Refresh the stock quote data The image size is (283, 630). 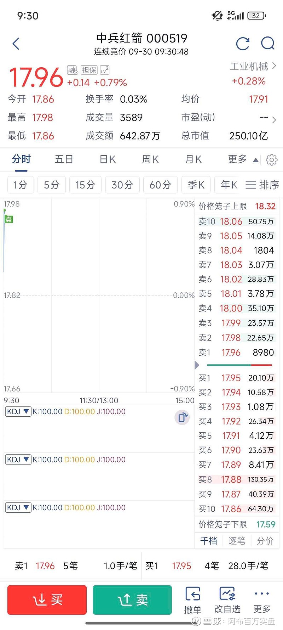pos(243,44)
